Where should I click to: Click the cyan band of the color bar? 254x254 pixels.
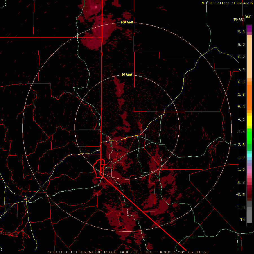249,155
